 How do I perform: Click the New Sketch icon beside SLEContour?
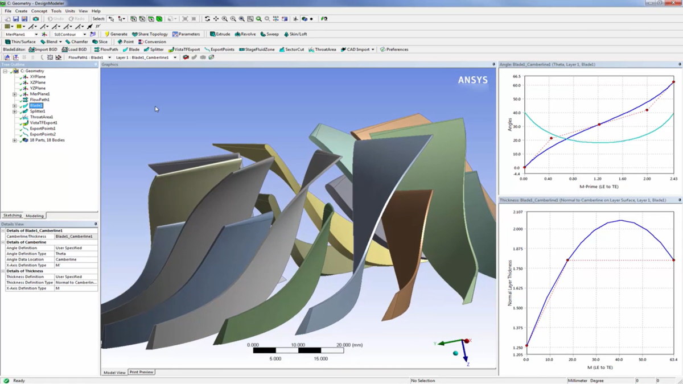pos(93,34)
